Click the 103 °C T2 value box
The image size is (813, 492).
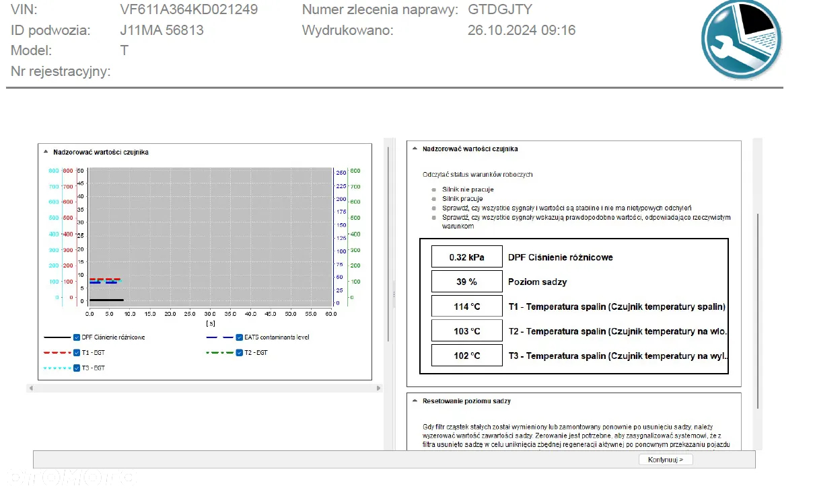pos(467,331)
